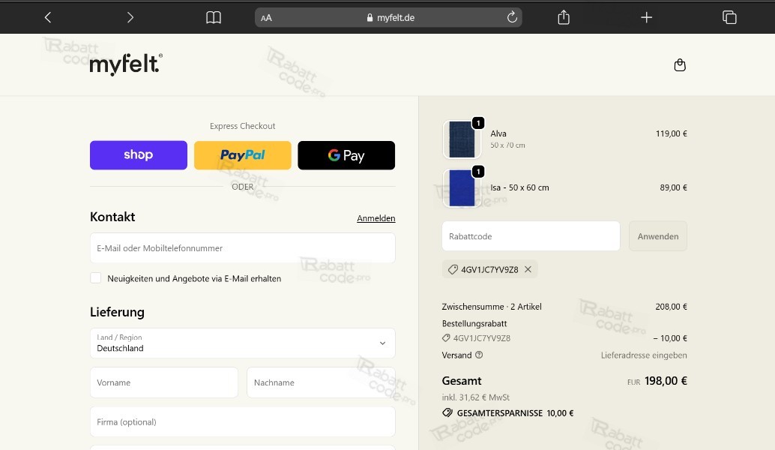Click into the Rabattcode field
The image size is (775, 450).
tap(531, 236)
